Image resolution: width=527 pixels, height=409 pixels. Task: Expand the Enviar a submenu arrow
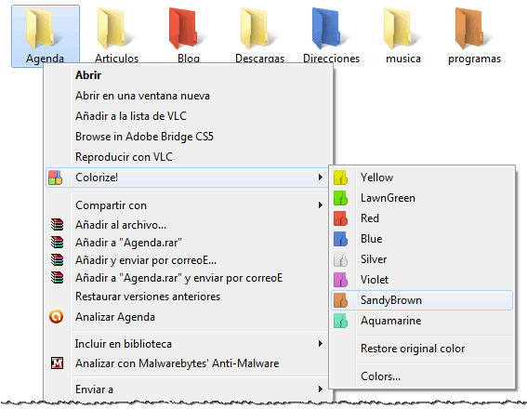click(x=321, y=389)
